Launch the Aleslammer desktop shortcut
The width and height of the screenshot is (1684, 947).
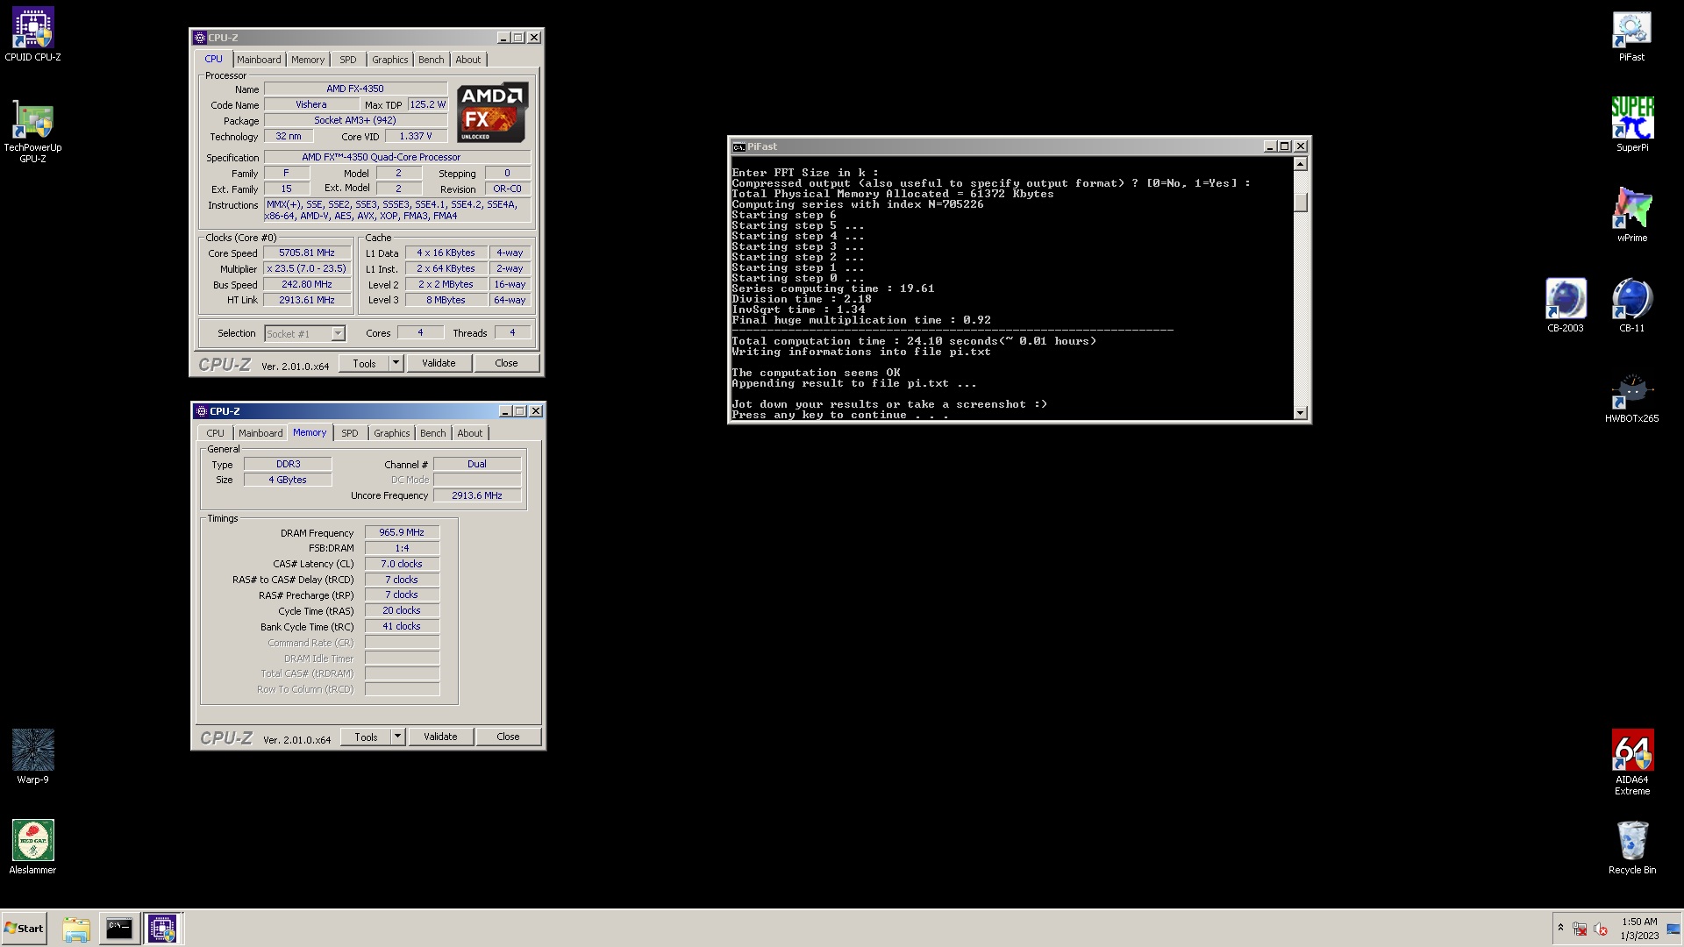(32, 847)
